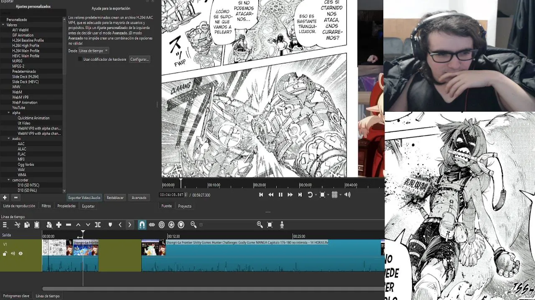The image size is (535, 300).
Task: Click the minus Ripple Delete icon in timeline toolbar
Action: point(69,225)
